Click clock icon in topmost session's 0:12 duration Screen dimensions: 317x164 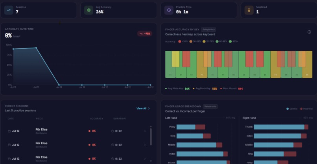(112, 131)
